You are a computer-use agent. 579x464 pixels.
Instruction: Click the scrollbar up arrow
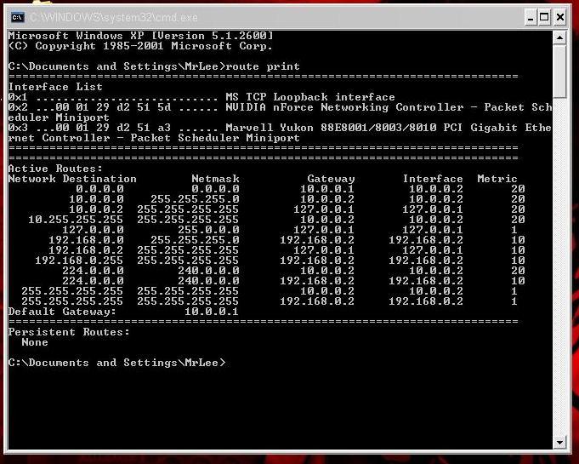pyautogui.click(x=559, y=37)
